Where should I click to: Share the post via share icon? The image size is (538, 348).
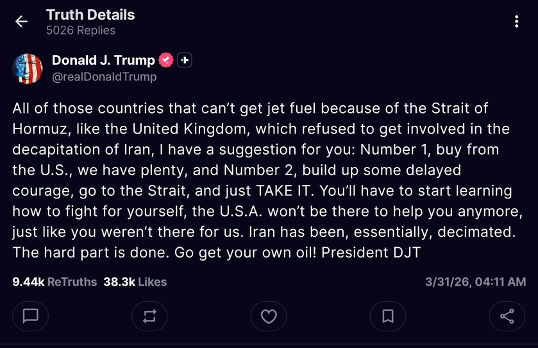[x=507, y=316]
